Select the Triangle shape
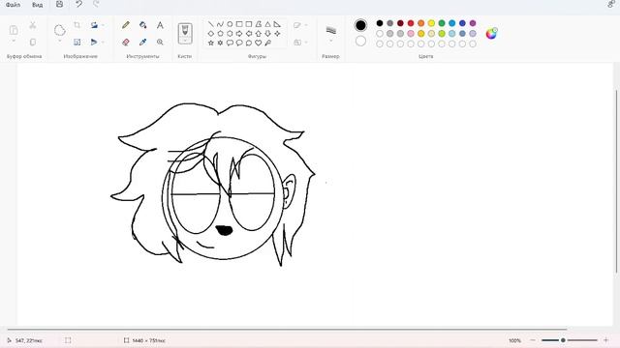The image size is (620, 348). click(x=267, y=24)
